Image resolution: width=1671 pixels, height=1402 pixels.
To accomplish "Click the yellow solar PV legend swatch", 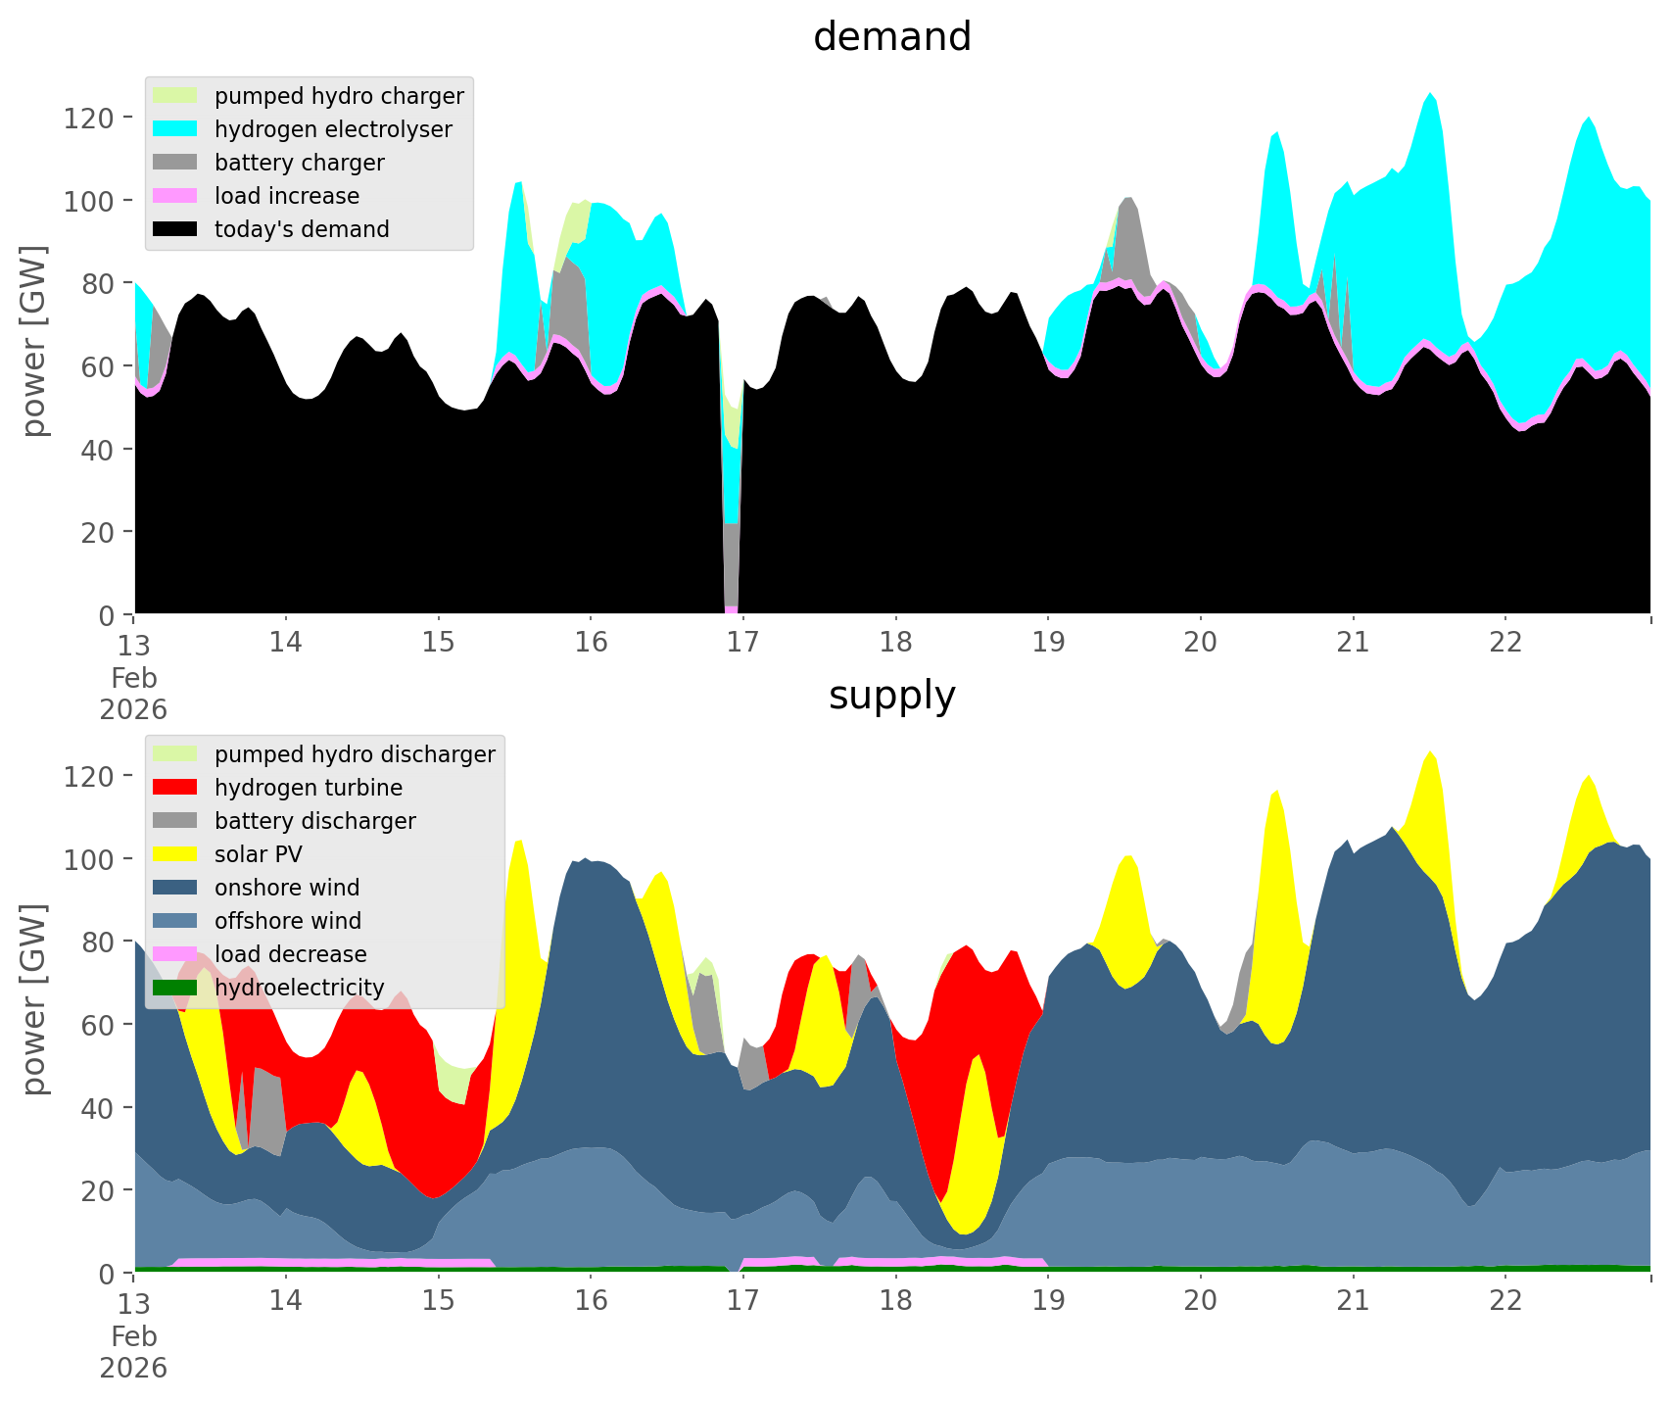I will [176, 854].
